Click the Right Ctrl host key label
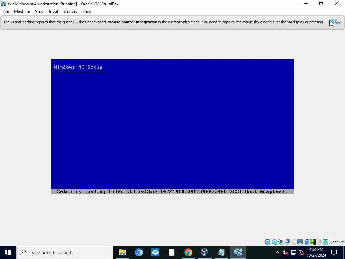Image resolution: width=345 pixels, height=259 pixels. [337, 242]
